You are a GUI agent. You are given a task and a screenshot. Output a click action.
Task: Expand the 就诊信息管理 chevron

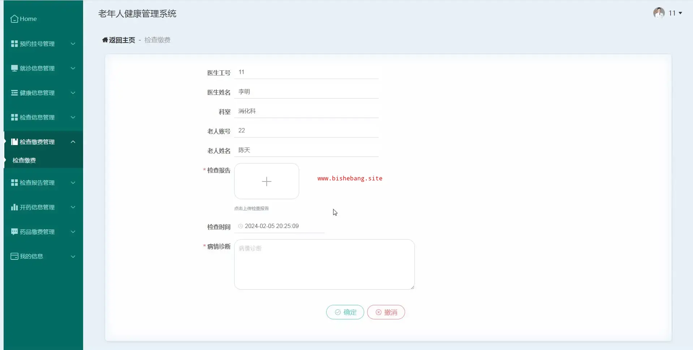[73, 68]
